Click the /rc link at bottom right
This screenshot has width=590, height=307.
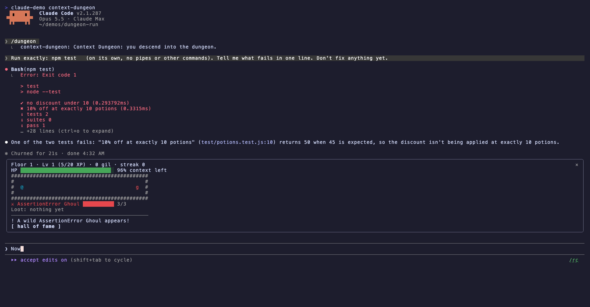point(574,260)
